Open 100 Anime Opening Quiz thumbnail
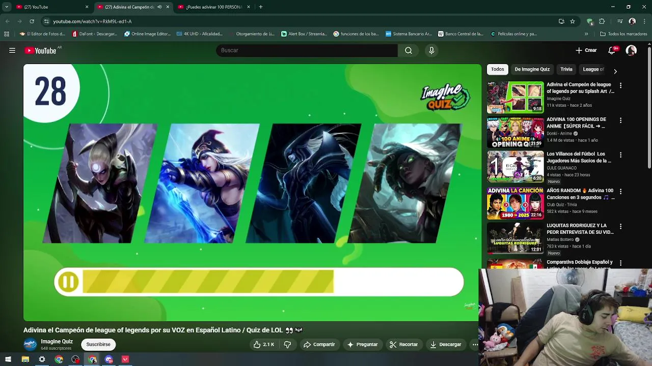 click(515, 132)
